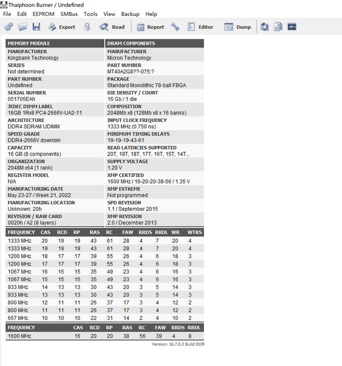Open the Editor toolbar button
This screenshot has height=366, width=342.
[x=200, y=27]
